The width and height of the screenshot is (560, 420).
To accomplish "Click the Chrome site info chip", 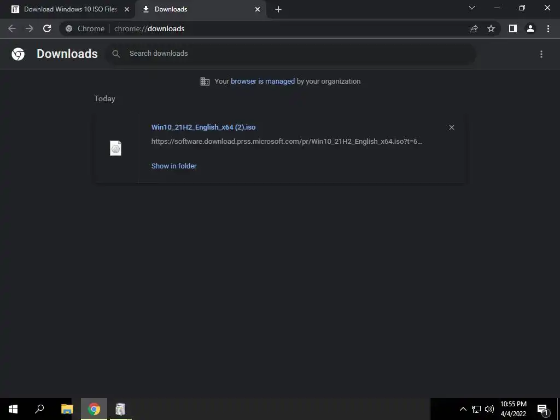I will tap(85, 28).
